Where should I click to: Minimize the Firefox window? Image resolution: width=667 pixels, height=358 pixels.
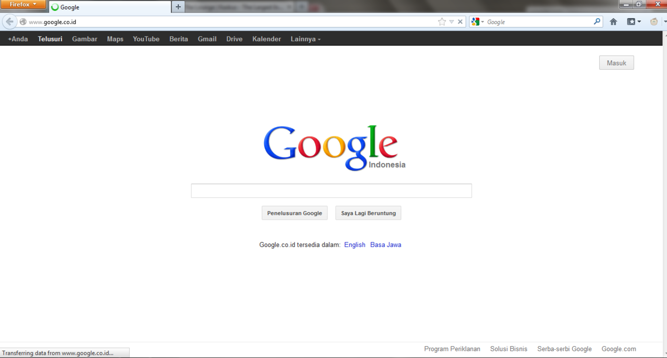point(626,4)
